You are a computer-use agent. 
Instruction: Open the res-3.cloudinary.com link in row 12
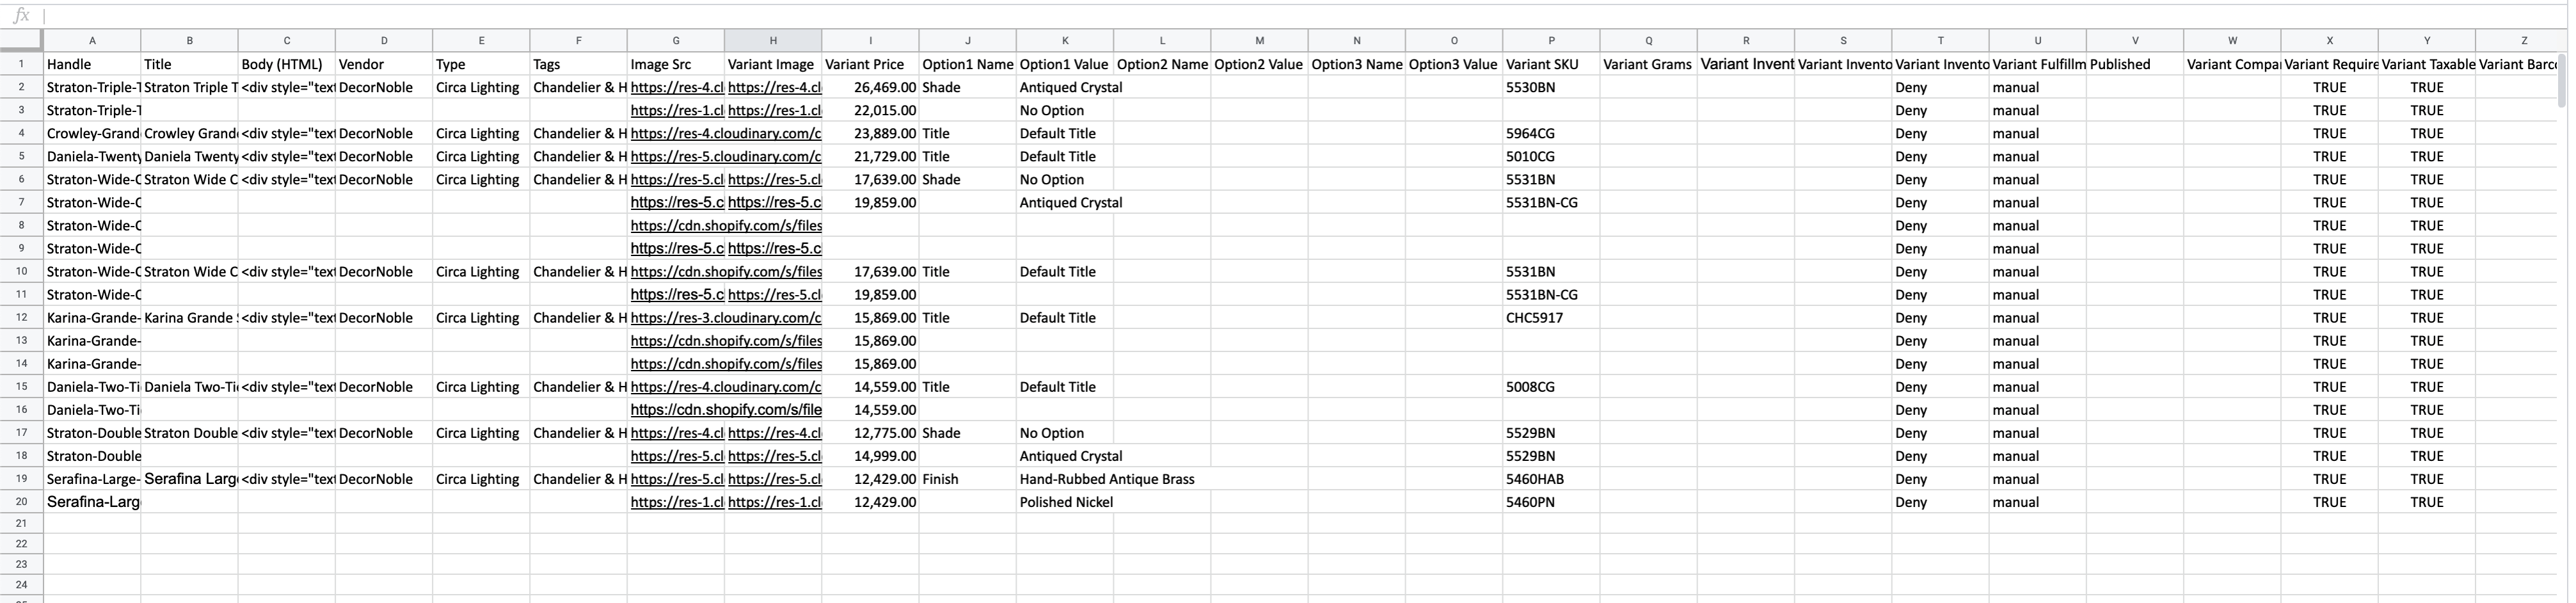[725, 318]
